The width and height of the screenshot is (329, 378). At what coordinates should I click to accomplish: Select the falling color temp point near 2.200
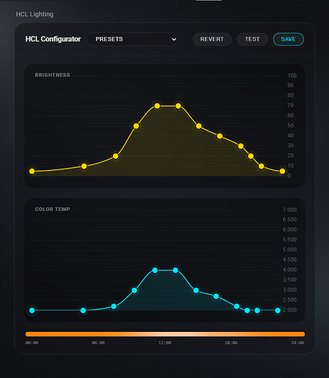pyautogui.click(x=237, y=306)
